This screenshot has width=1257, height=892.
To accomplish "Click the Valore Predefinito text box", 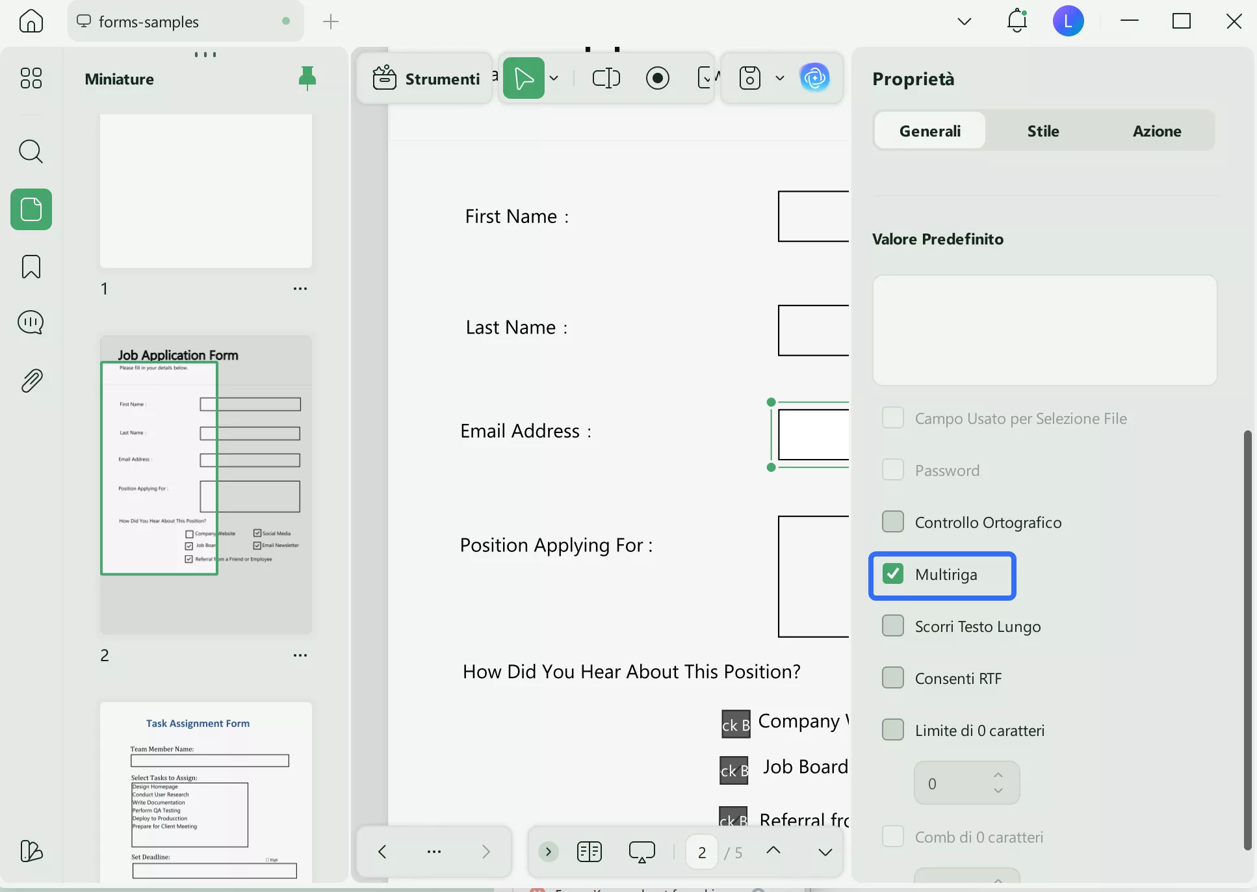I will pyautogui.click(x=1044, y=330).
